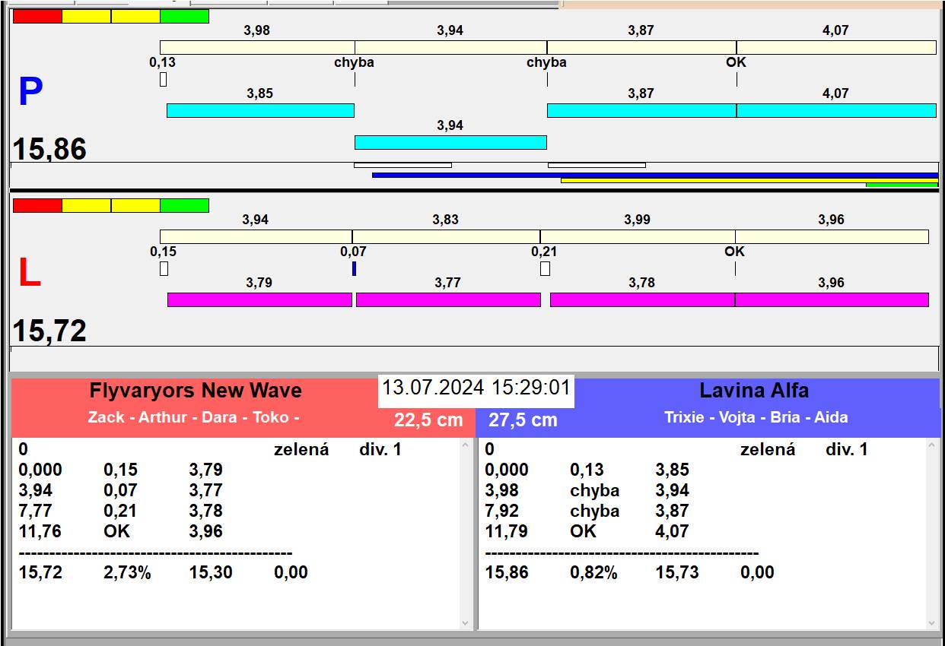
Task: Click the 27,5 cm jump height label
Action: 523,420
